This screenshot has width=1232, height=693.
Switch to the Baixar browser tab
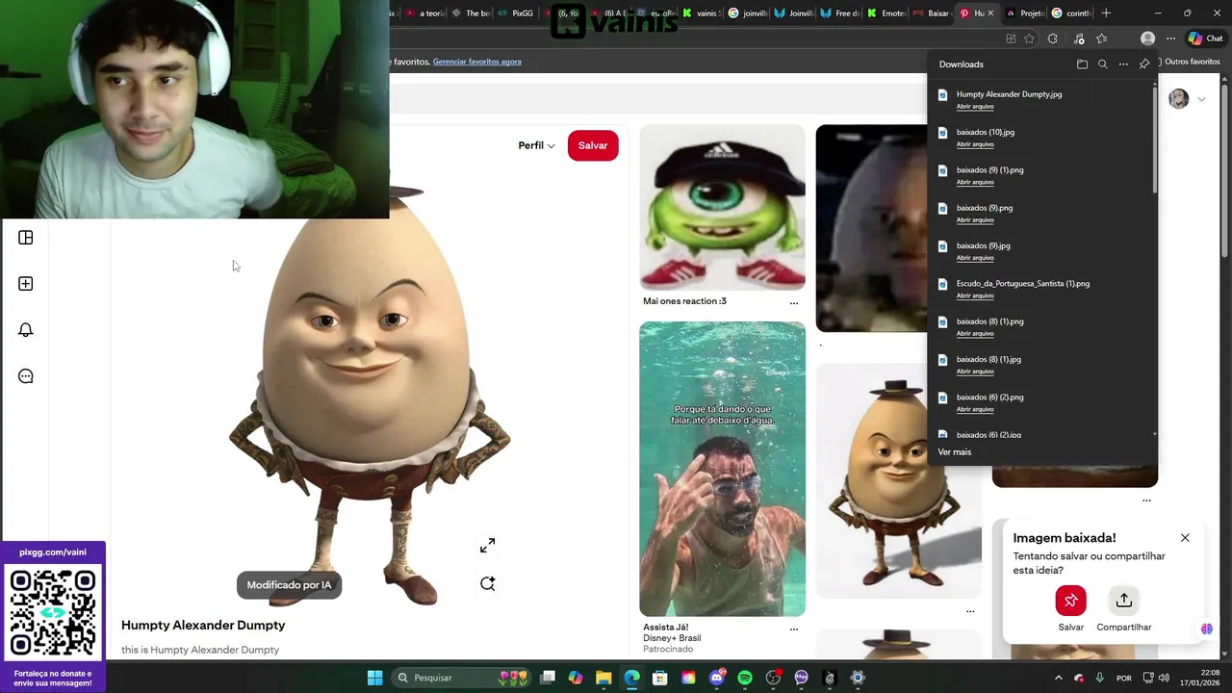(x=933, y=13)
